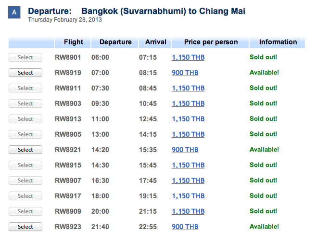Open 1,150 THB price for RW8907
Image resolution: width=316 pixels, height=245 pixels.
point(188,181)
